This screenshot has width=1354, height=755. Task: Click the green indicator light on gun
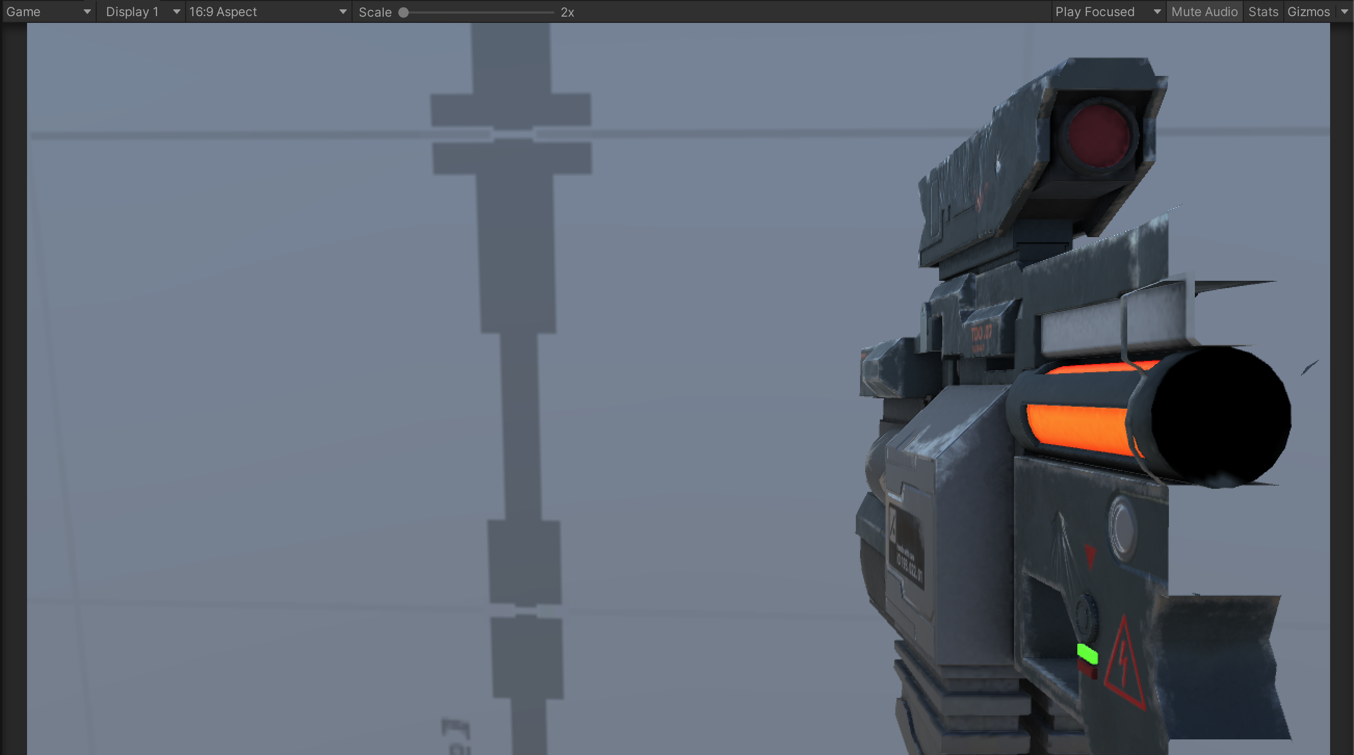1087,654
